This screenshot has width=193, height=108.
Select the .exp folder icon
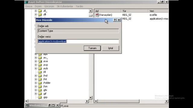click(x=40, y=65)
